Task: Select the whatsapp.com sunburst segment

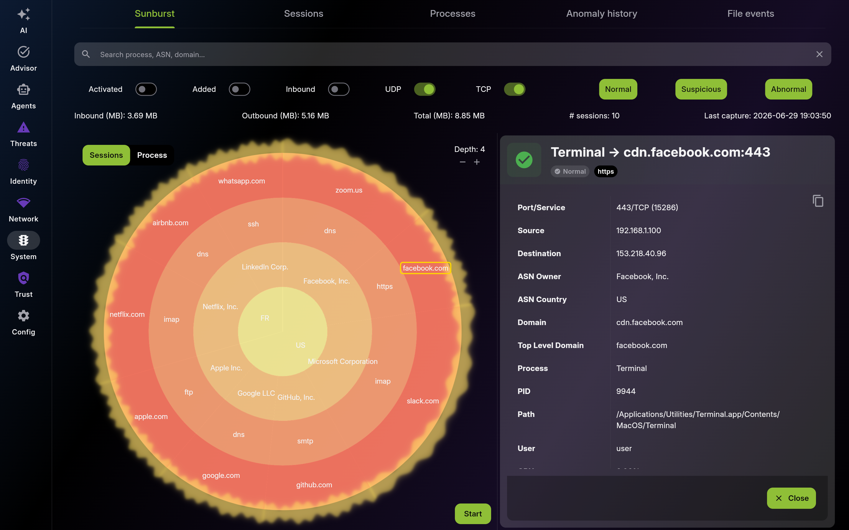Action: (x=241, y=181)
